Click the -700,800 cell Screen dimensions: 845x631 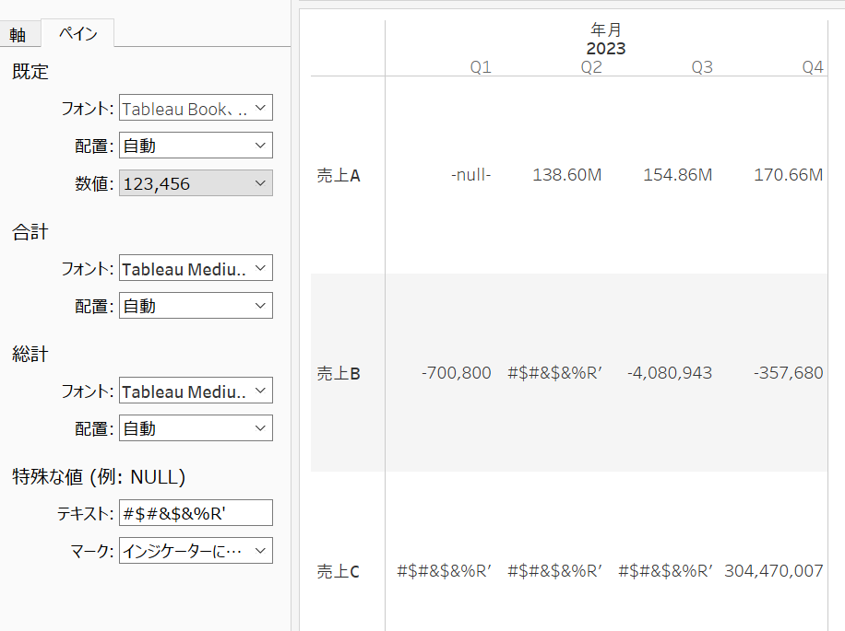point(457,373)
